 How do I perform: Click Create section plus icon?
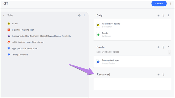pos(158,47)
